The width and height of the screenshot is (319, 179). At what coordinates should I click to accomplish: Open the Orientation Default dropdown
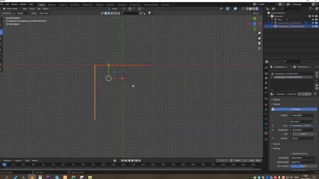tap(21, 13)
